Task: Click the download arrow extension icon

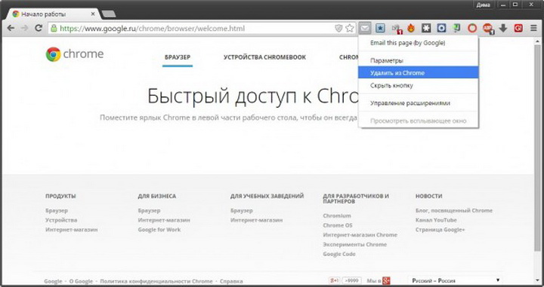Action: 503,29
